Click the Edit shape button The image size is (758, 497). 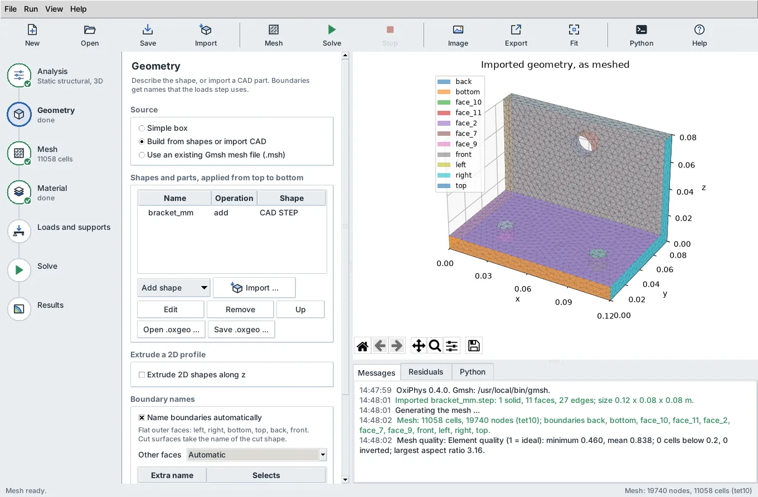pos(171,309)
